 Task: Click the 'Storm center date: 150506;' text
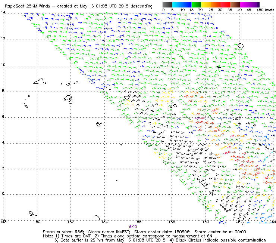pos(162,232)
